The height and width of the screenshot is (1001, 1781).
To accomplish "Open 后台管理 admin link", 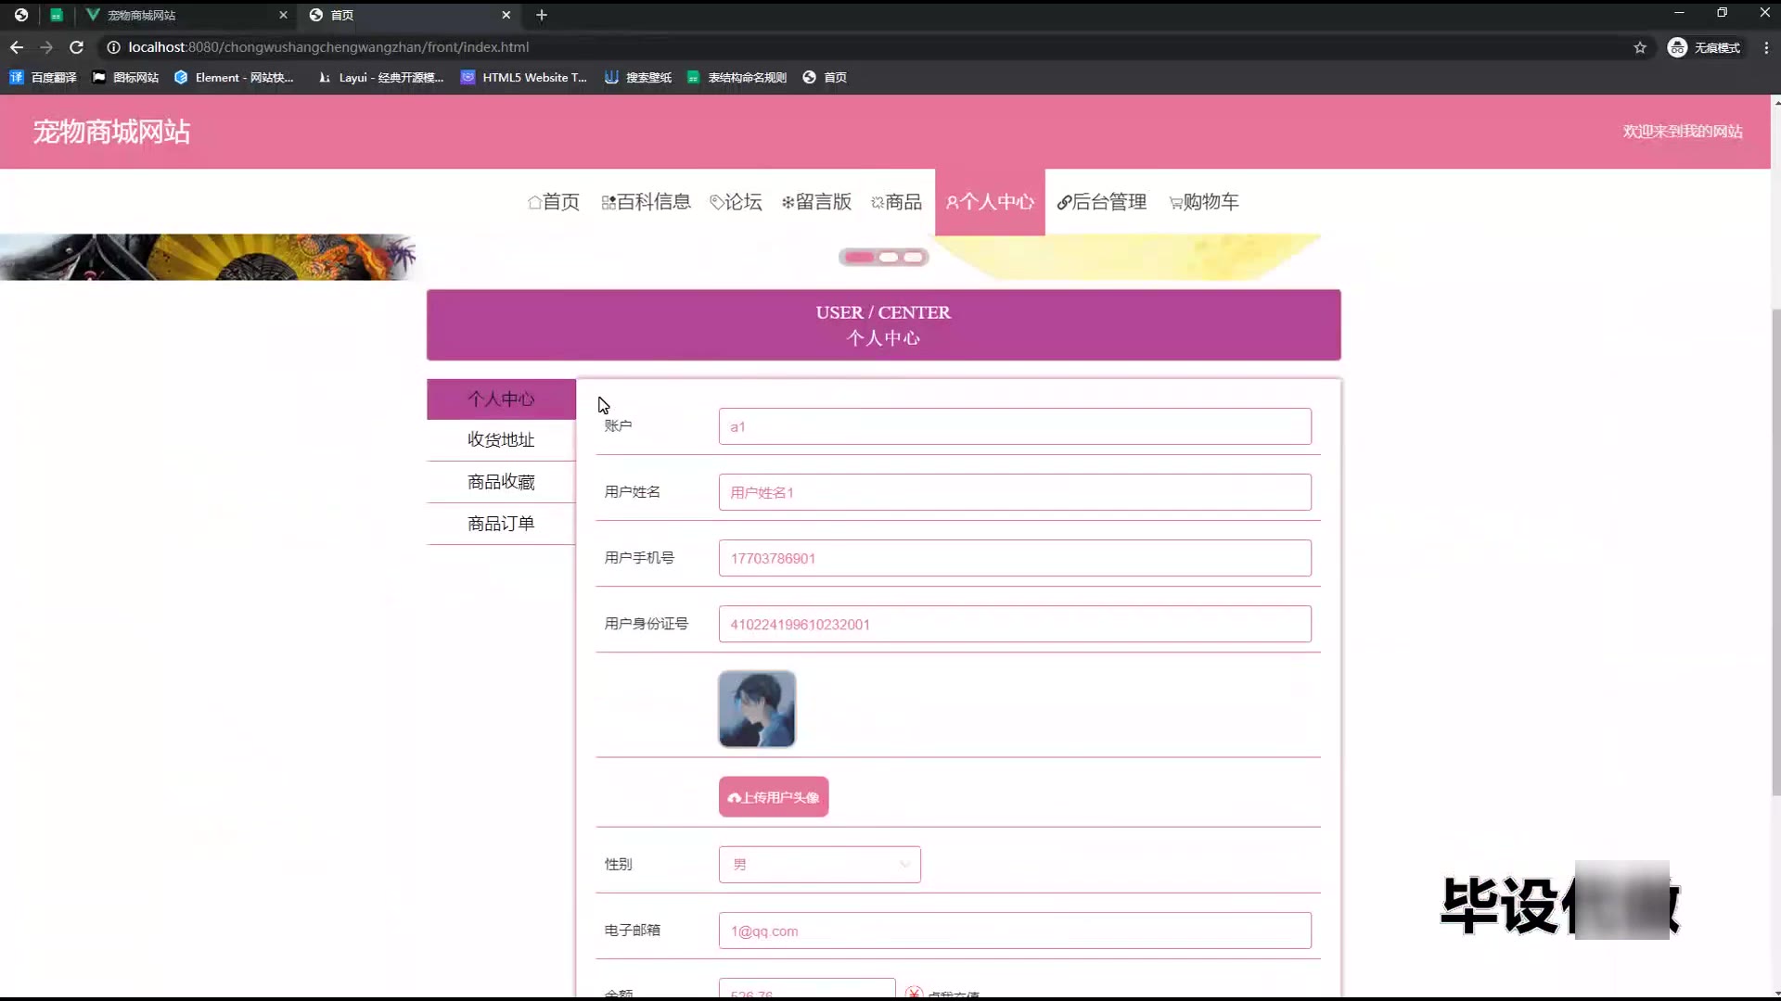I will pyautogui.click(x=1101, y=202).
